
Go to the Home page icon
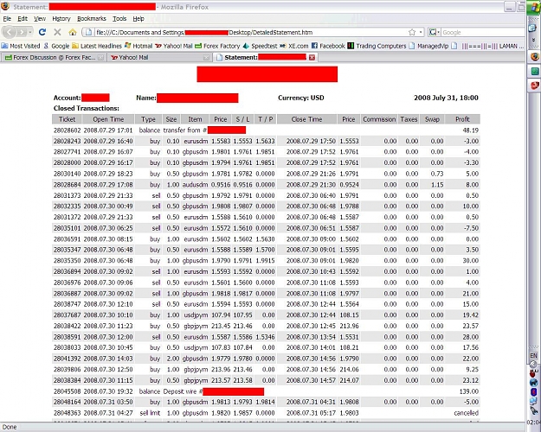tap(73, 32)
